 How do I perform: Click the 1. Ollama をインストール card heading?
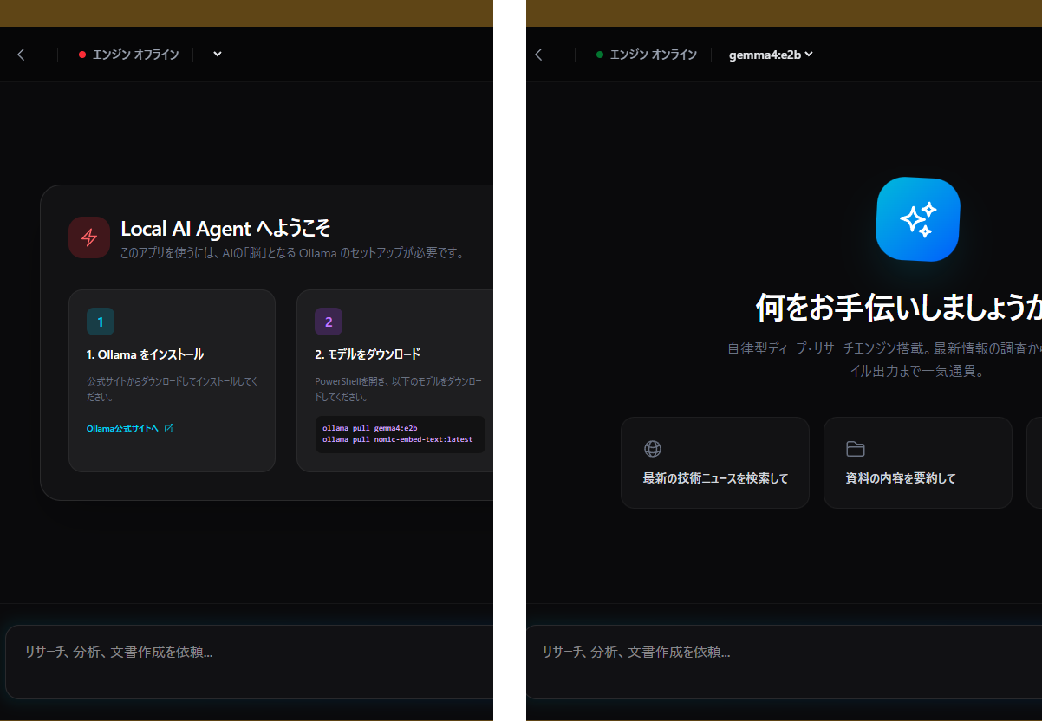146,354
